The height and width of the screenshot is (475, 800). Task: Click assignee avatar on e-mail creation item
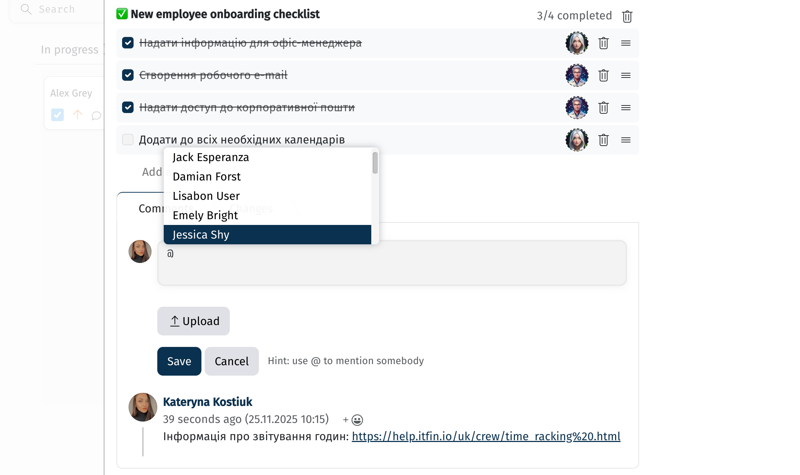click(577, 75)
